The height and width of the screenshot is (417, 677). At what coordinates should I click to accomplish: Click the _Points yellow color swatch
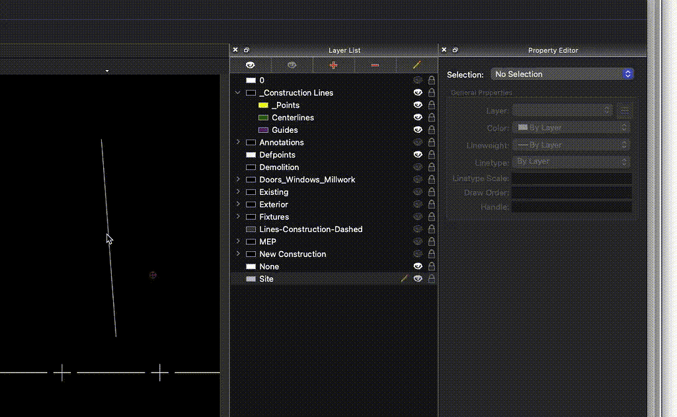click(x=263, y=105)
